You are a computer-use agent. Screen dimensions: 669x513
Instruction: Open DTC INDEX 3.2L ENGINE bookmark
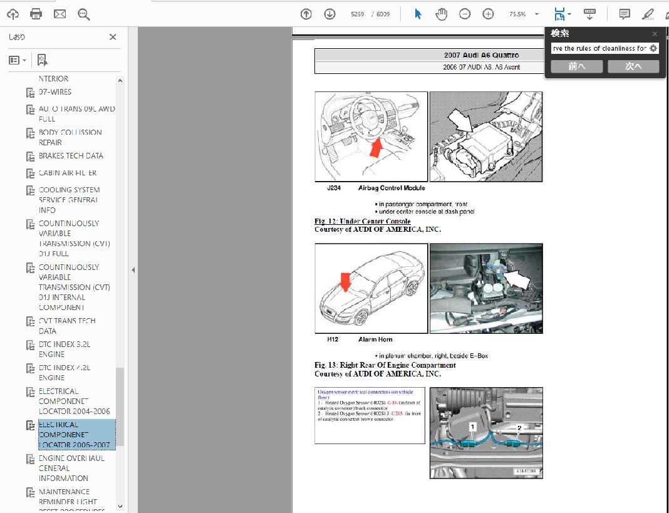click(65, 349)
